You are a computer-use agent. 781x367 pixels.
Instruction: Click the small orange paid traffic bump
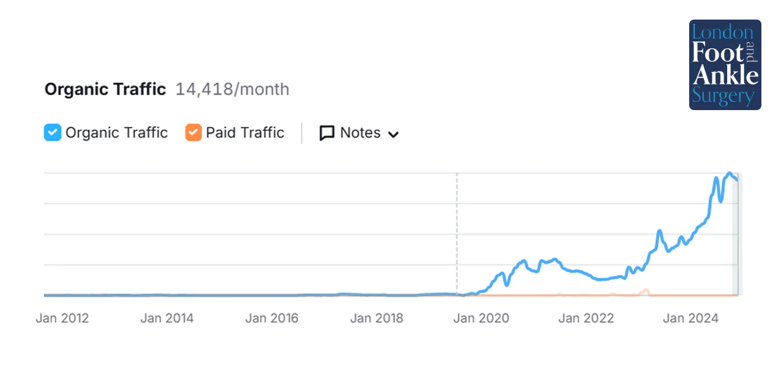645,290
